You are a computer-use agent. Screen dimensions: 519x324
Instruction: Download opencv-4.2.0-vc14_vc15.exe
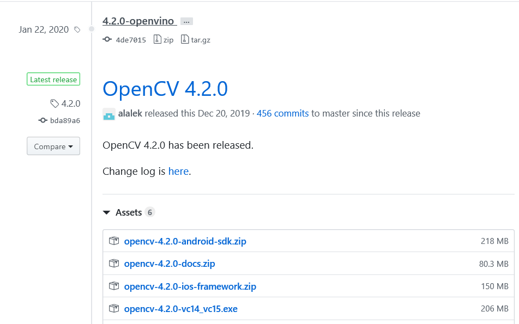coord(180,309)
